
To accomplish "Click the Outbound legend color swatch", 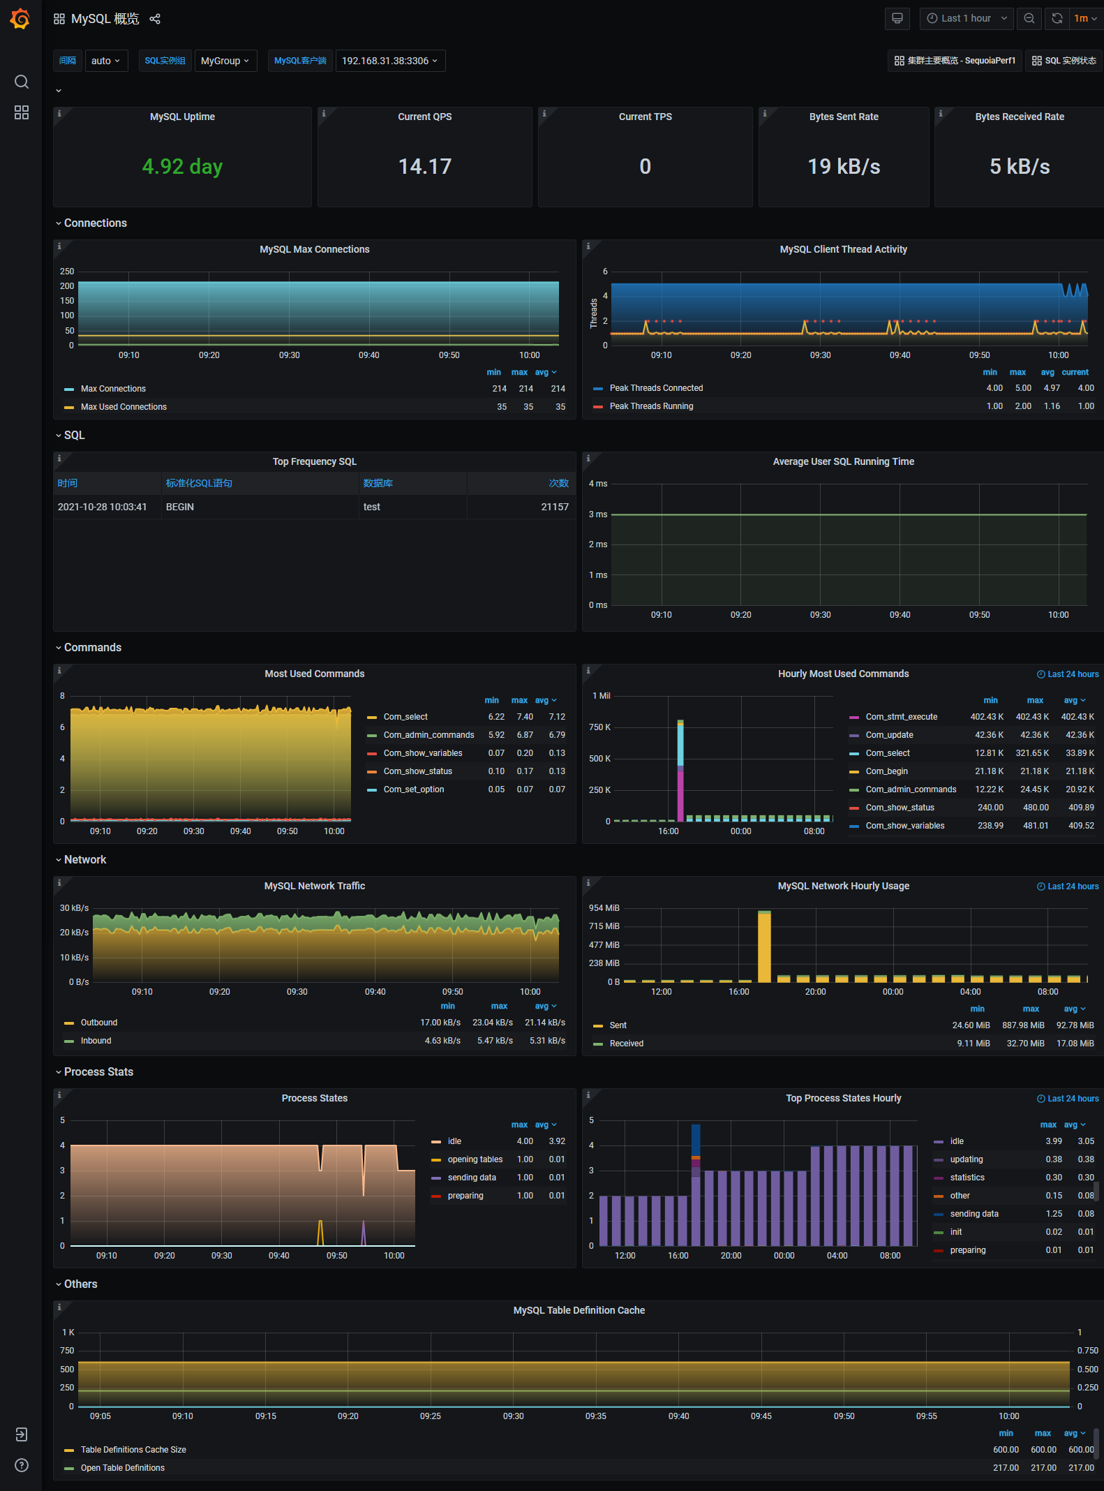I will click(x=69, y=1023).
